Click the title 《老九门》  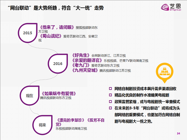81,65
